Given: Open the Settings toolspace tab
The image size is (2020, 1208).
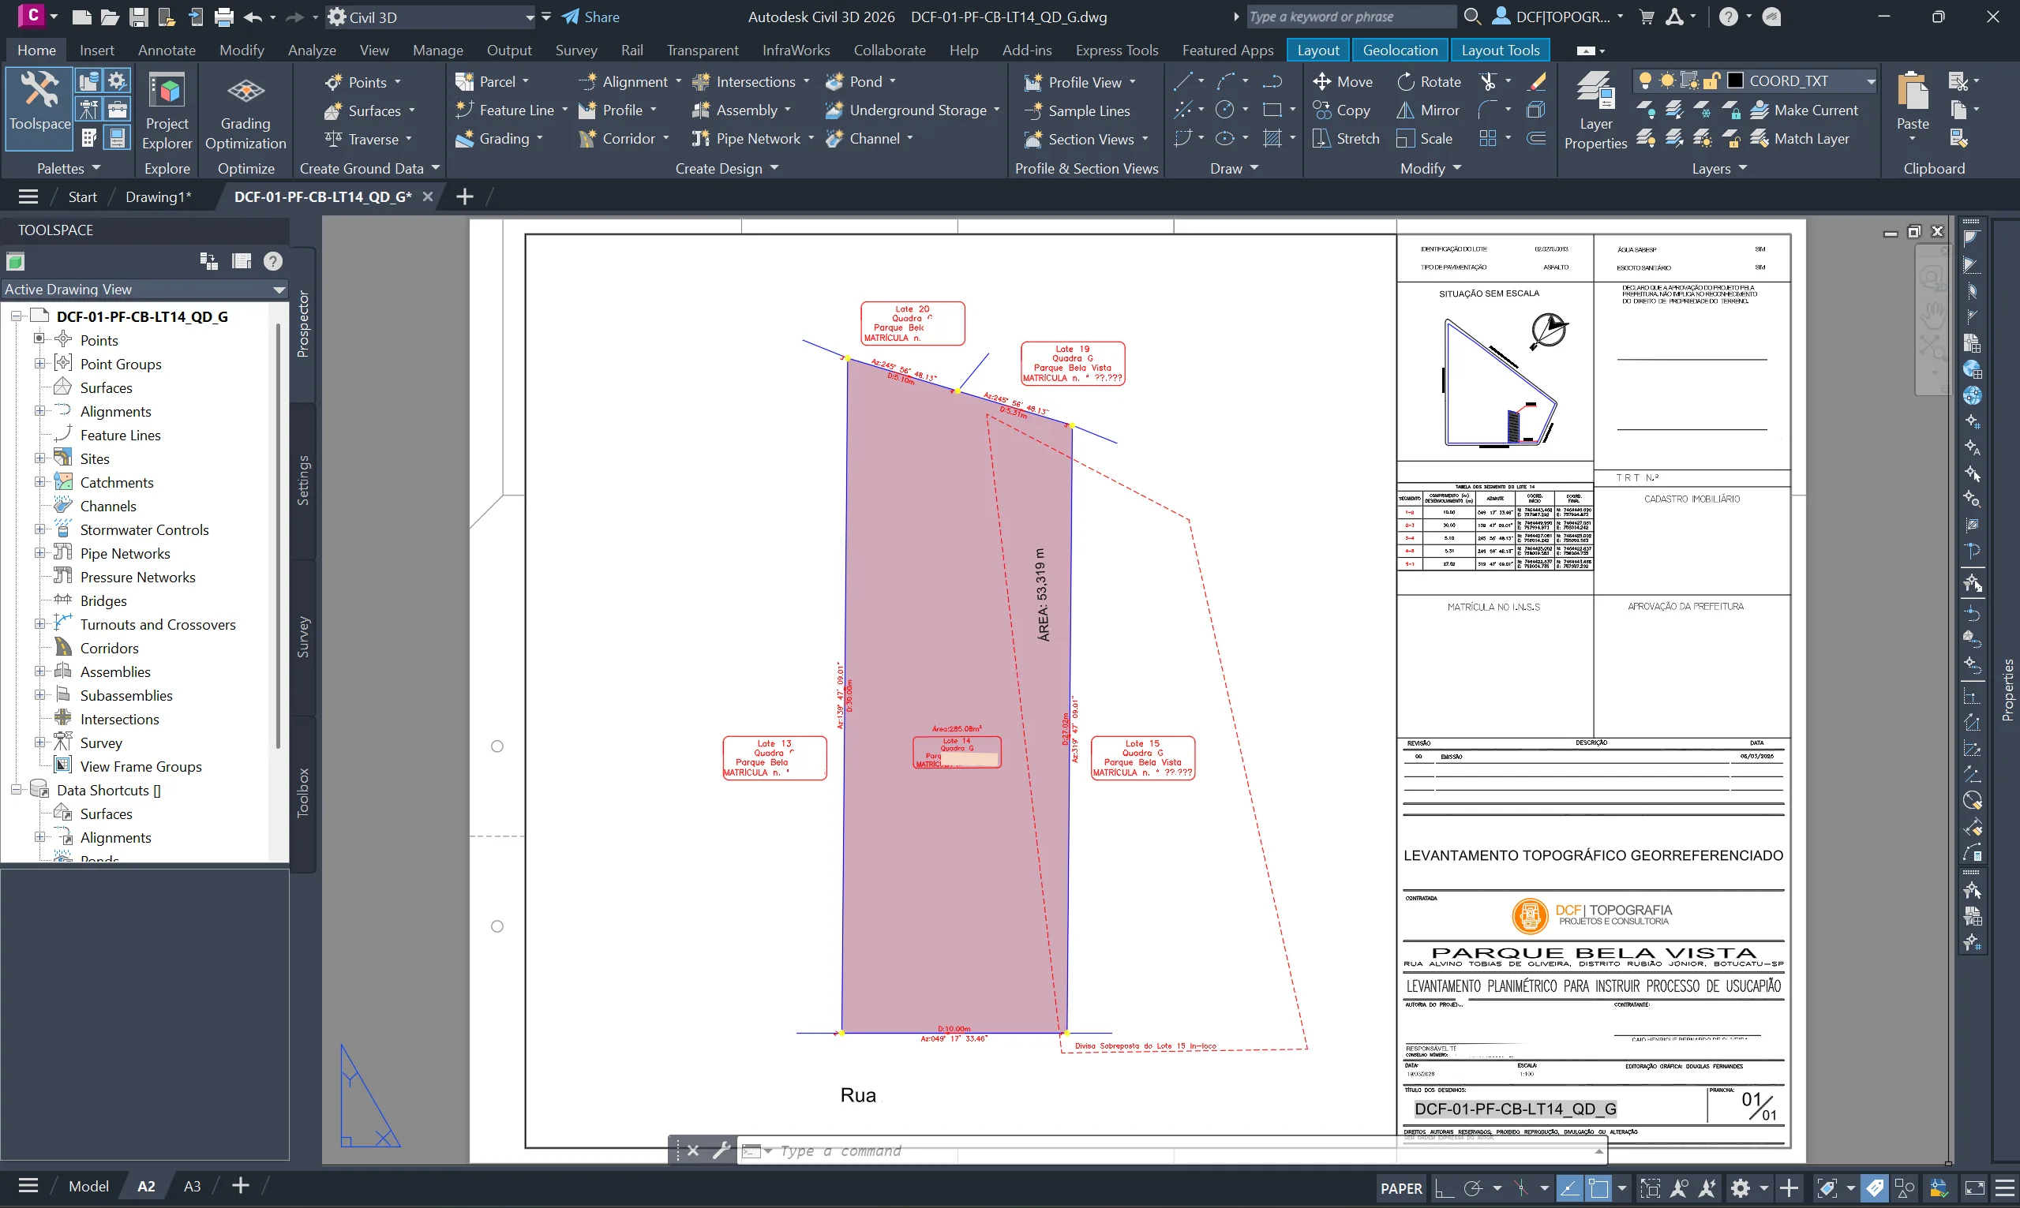Looking at the screenshot, I should [x=303, y=481].
